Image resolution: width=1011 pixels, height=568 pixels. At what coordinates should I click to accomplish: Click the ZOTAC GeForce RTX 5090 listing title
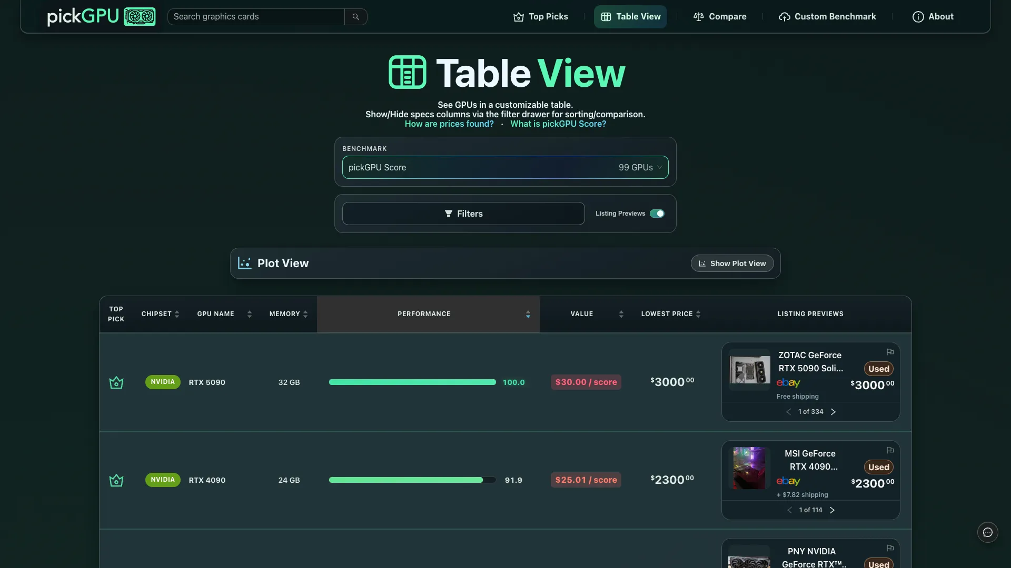pyautogui.click(x=810, y=362)
